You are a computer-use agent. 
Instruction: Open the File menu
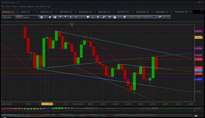point(3,7)
